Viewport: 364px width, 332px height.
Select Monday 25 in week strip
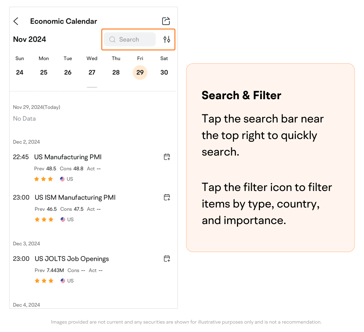tap(44, 72)
